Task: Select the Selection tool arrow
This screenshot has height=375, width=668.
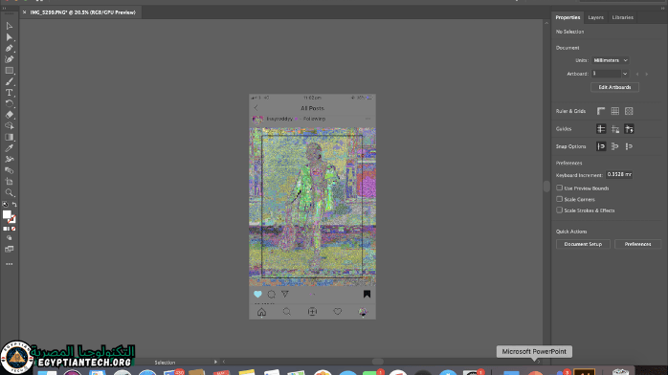Action: tap(9, 27)
